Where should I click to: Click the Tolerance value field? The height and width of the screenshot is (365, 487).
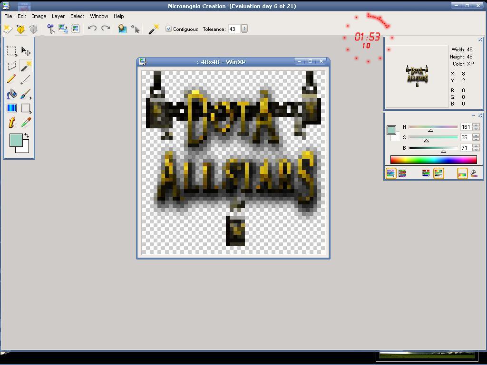(x=234, y=29)
